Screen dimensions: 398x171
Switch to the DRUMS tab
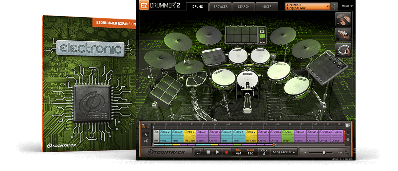click(198, 7)
